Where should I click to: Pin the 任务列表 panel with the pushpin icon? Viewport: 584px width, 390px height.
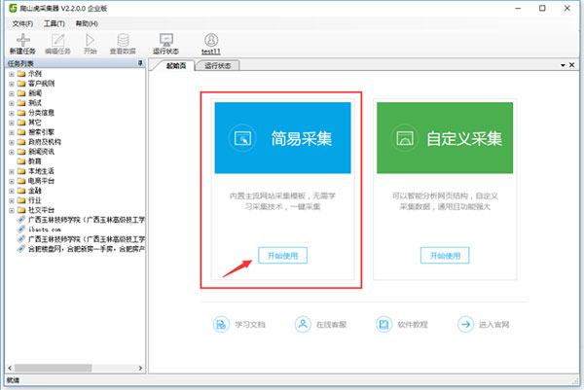(140, 63)
